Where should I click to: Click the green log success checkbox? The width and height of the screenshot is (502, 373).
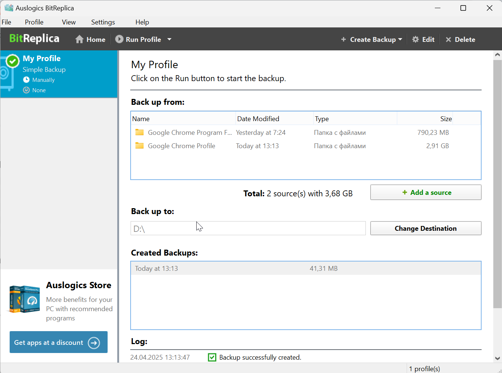click(212, 357)
